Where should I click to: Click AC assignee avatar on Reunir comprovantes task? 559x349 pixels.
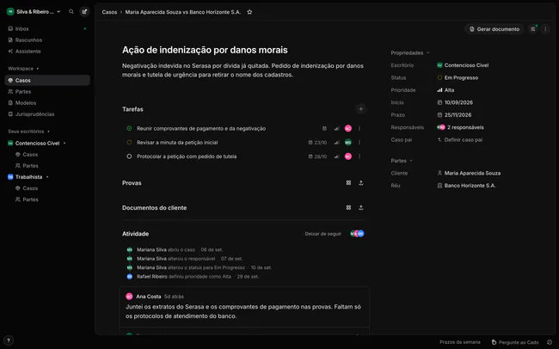click(x=348, y=128)
